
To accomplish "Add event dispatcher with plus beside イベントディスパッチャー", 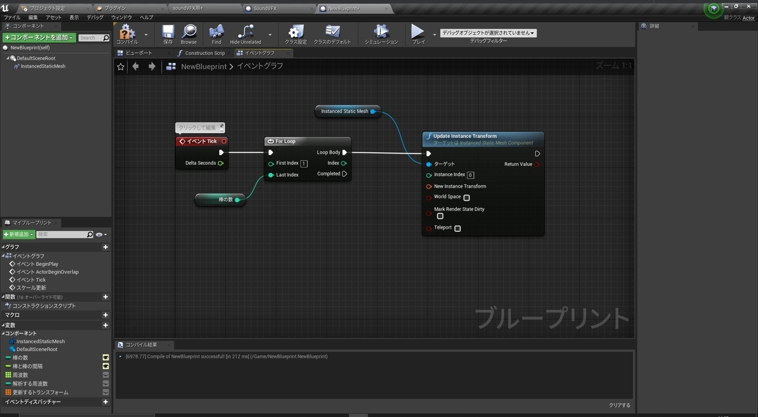I will coord(105,402).
